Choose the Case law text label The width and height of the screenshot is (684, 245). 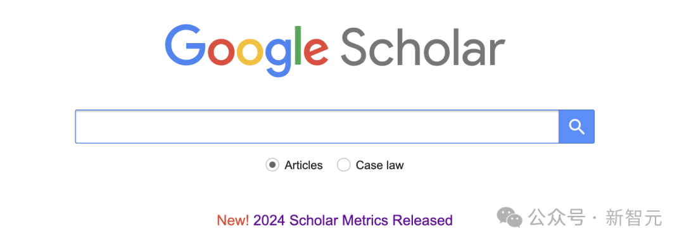point(380,165)
